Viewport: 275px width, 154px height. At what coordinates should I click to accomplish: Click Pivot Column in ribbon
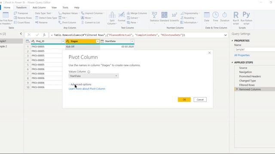(x=67, y=23)
